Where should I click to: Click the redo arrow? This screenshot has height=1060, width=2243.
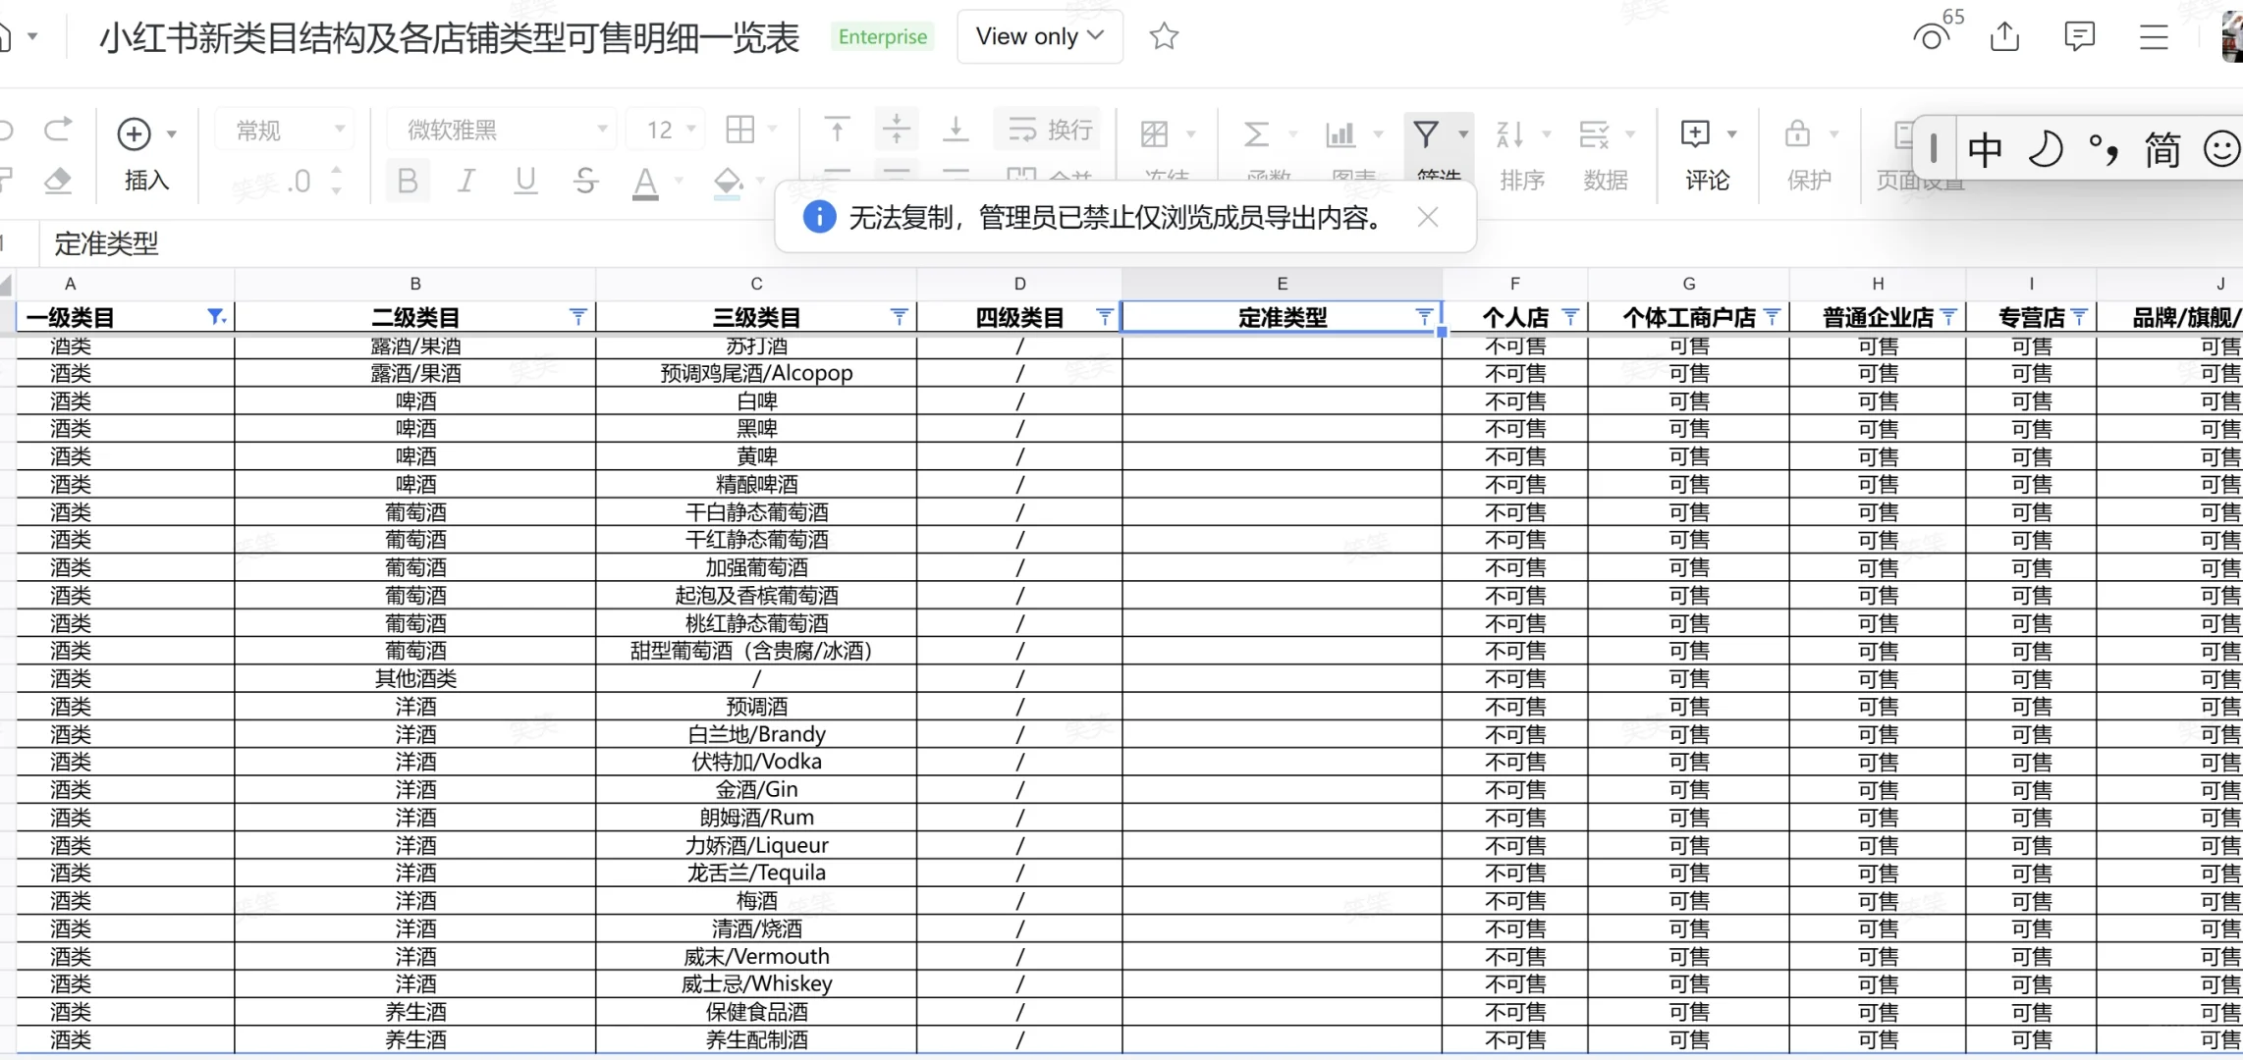pos(58,130)
